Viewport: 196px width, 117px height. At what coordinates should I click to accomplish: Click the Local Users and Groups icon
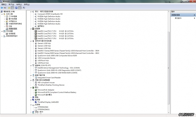tap(7, 24)
